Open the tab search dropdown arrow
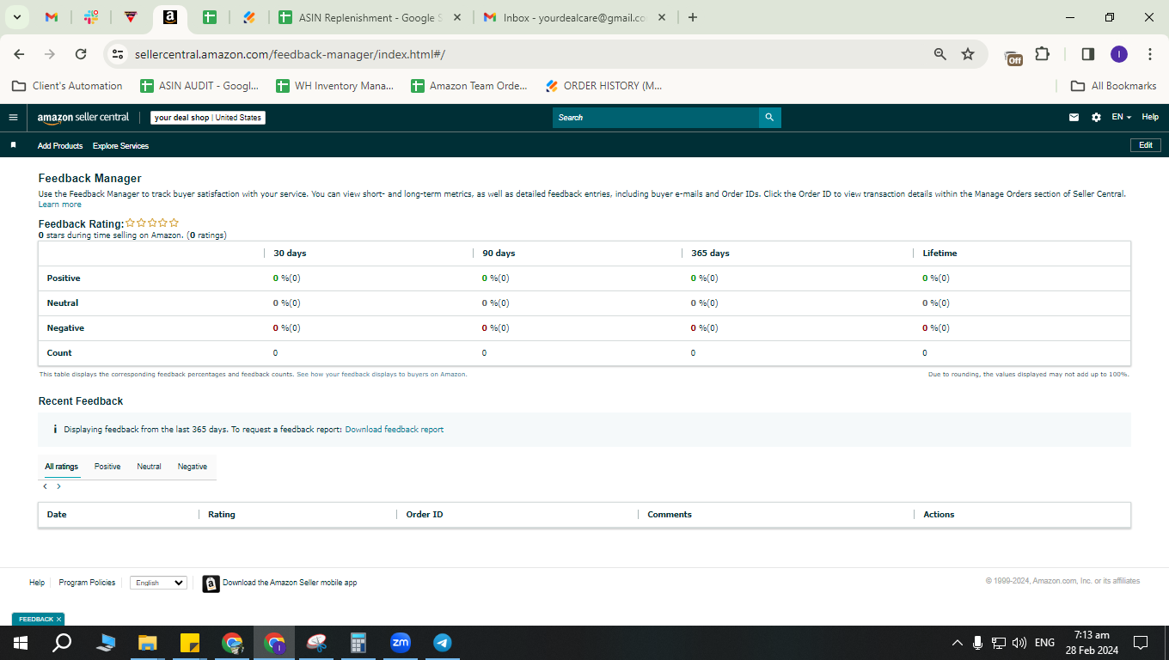The height and width of the screenshot is (660, 1169). [x=16, y=17]
